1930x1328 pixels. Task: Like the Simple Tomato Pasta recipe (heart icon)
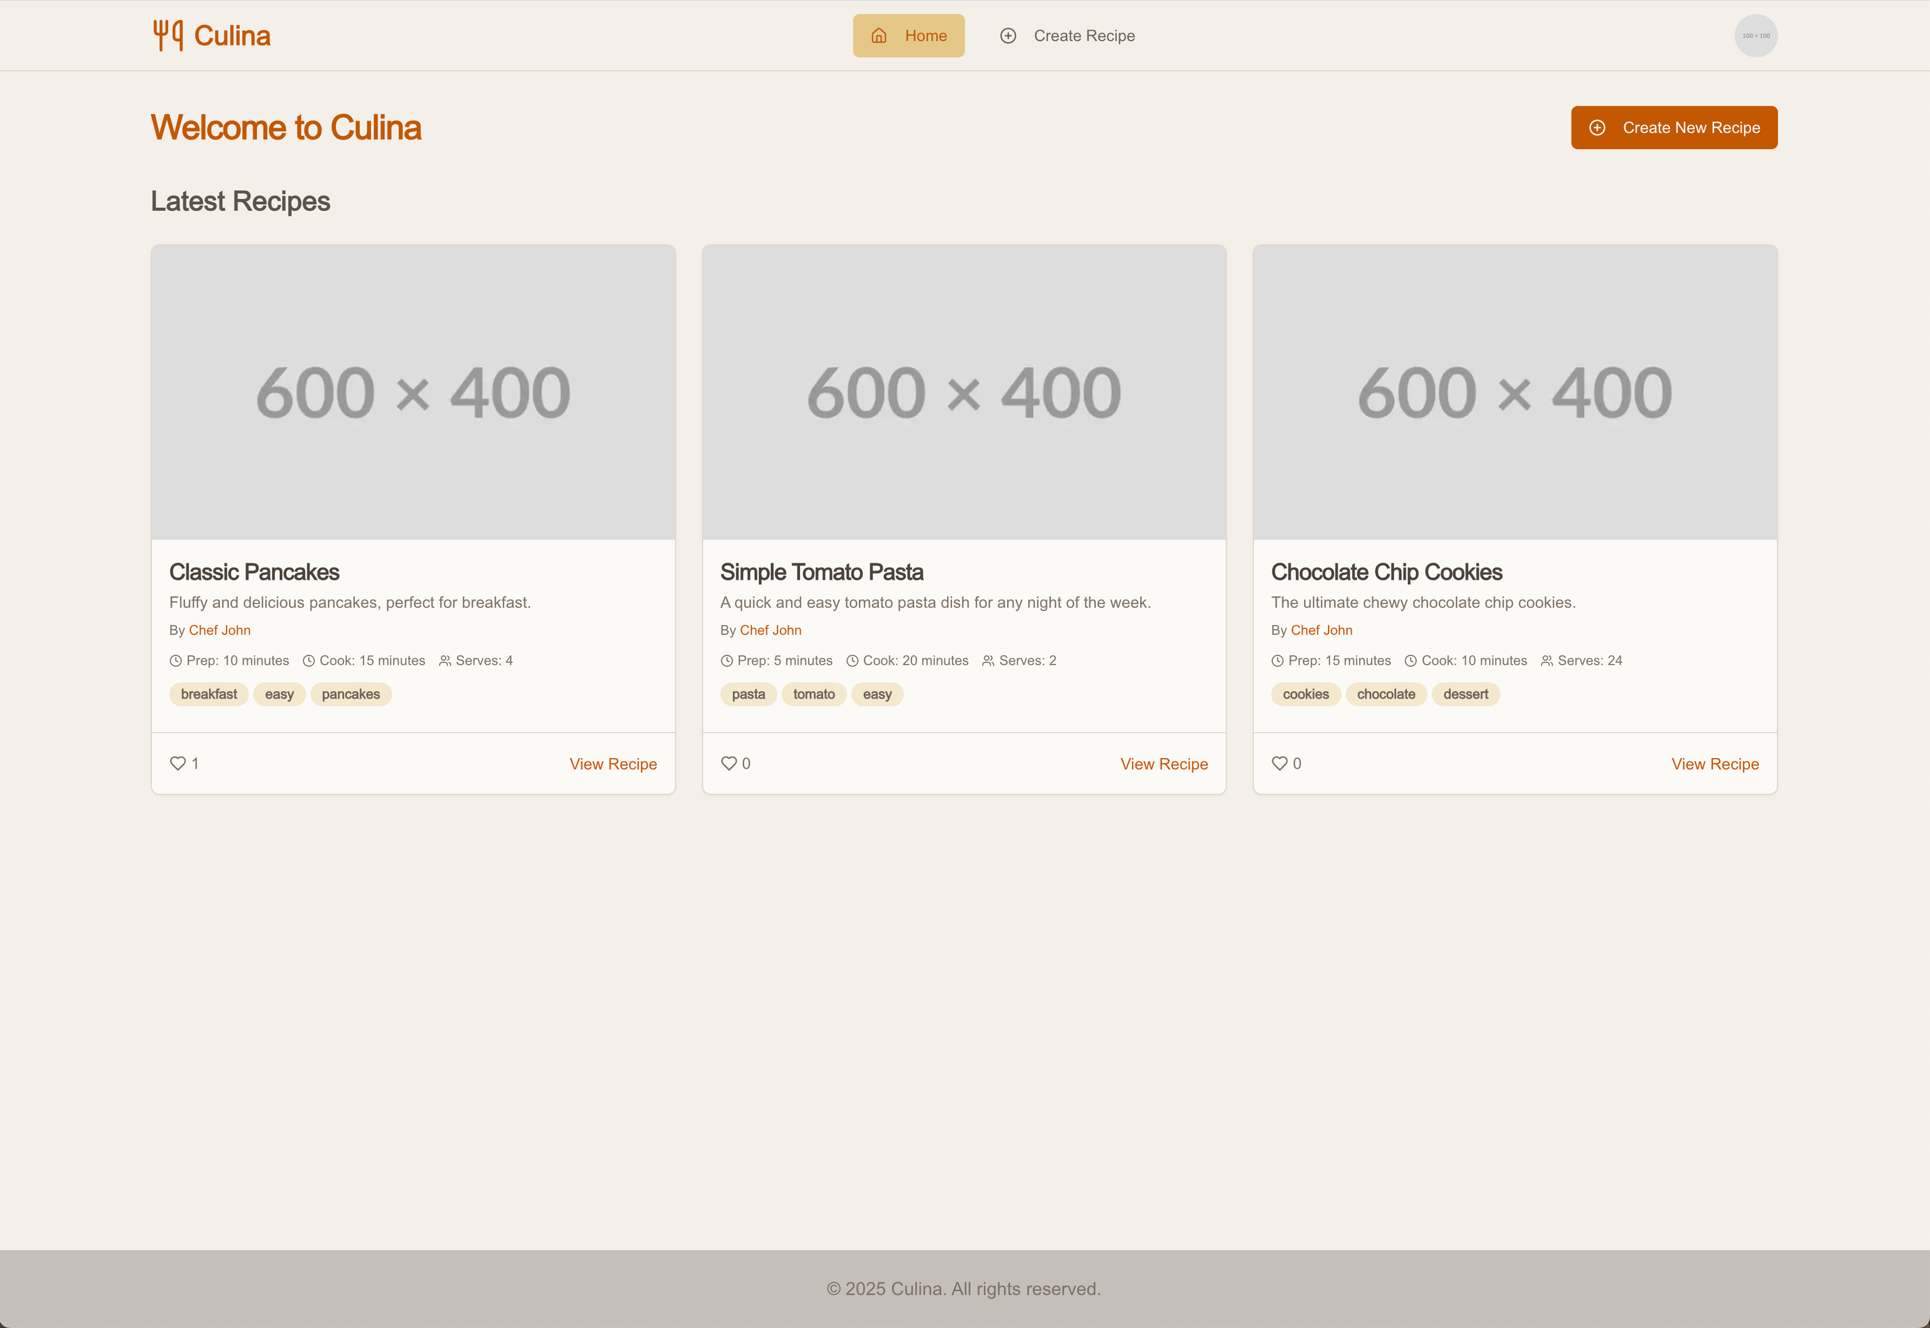point(728,763)
